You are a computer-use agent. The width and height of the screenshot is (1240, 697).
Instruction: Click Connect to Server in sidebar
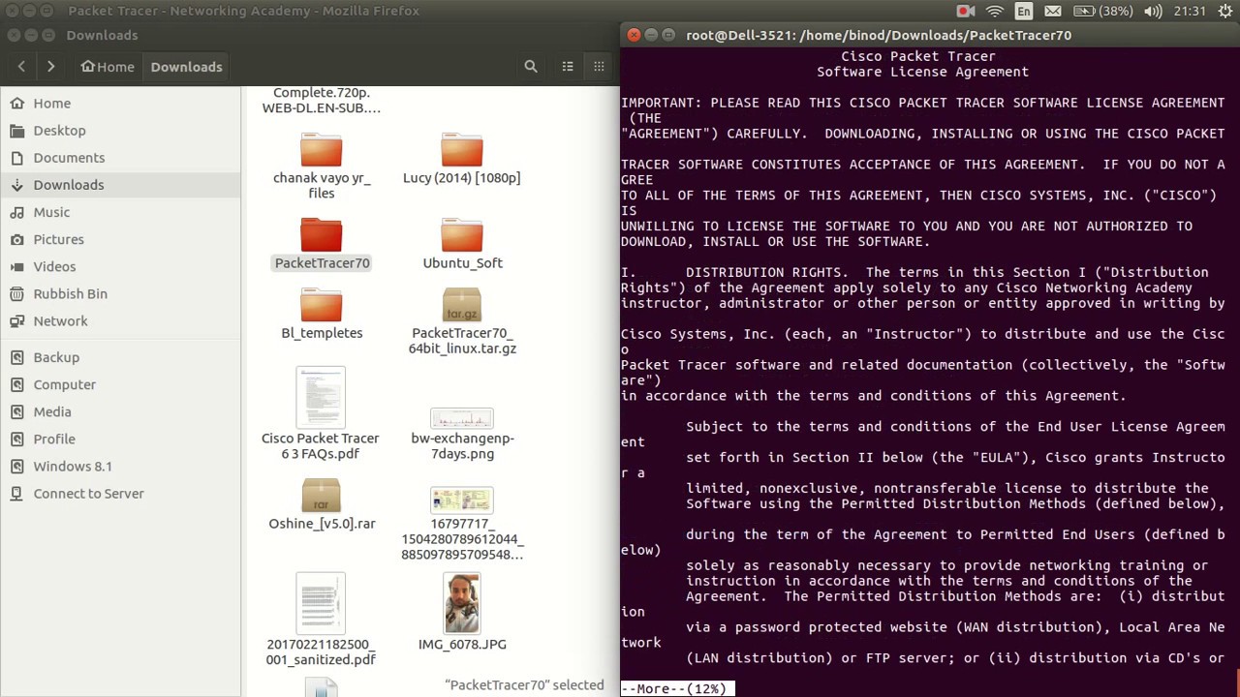click(x=88, y=493)
